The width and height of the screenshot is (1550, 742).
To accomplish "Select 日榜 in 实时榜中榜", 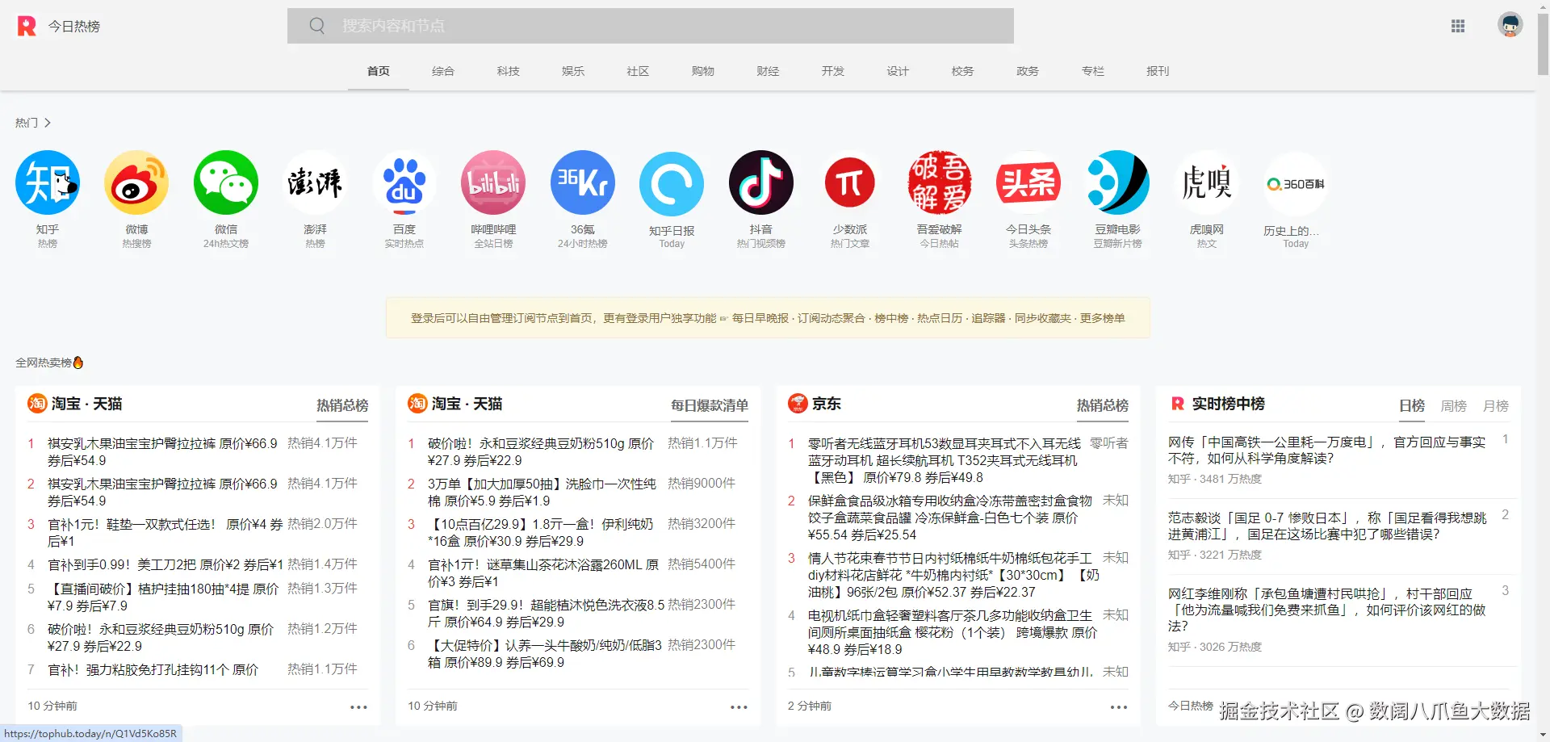I will (1412, 406).
